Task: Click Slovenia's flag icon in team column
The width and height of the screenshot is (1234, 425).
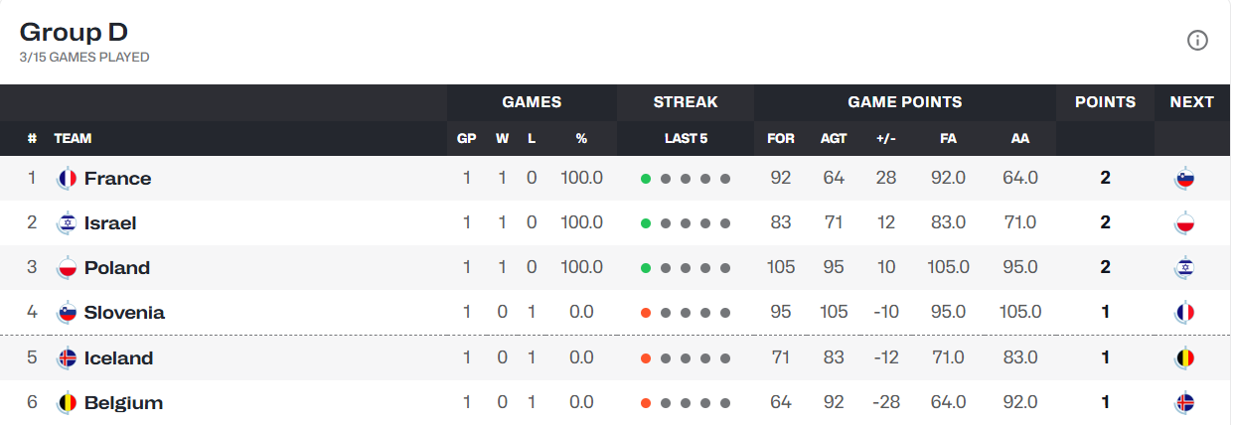Action: (67, 313)
